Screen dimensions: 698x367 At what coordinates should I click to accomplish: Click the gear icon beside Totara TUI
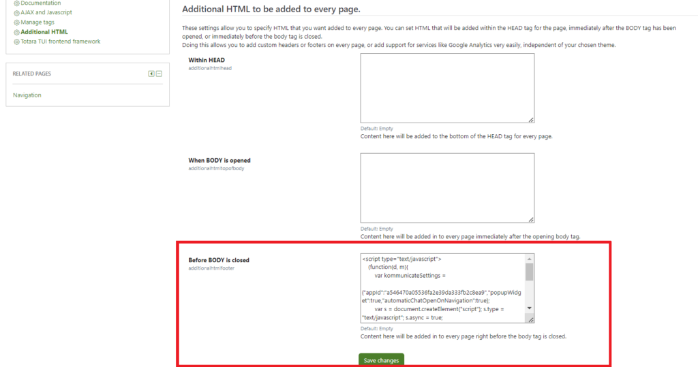click(x=16, y=42)
